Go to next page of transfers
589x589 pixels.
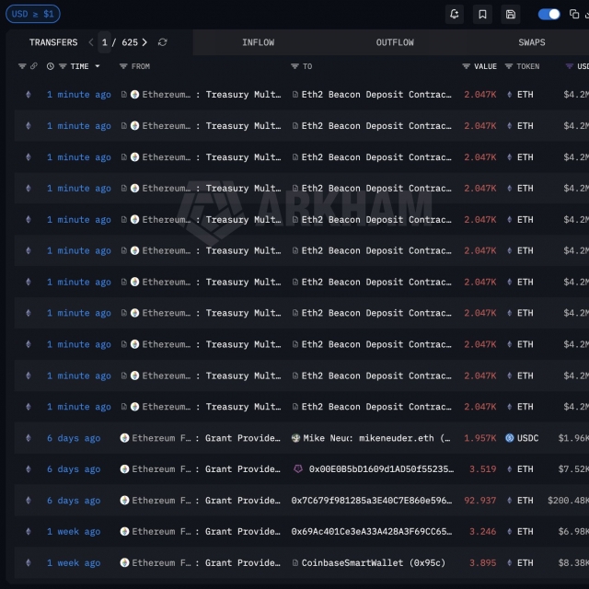click(144, 42)
